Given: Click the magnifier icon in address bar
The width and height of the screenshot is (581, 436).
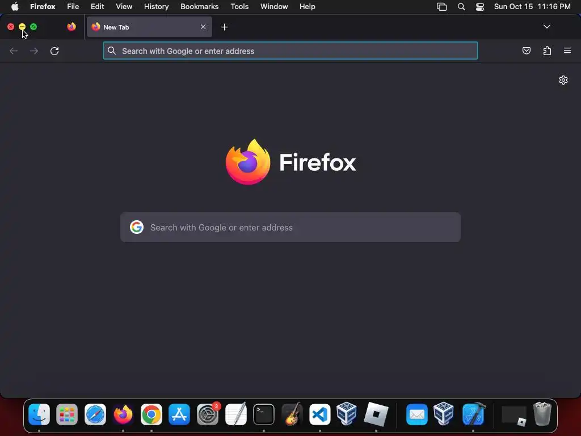Looking at the screenshot, I should pos(112,51).
